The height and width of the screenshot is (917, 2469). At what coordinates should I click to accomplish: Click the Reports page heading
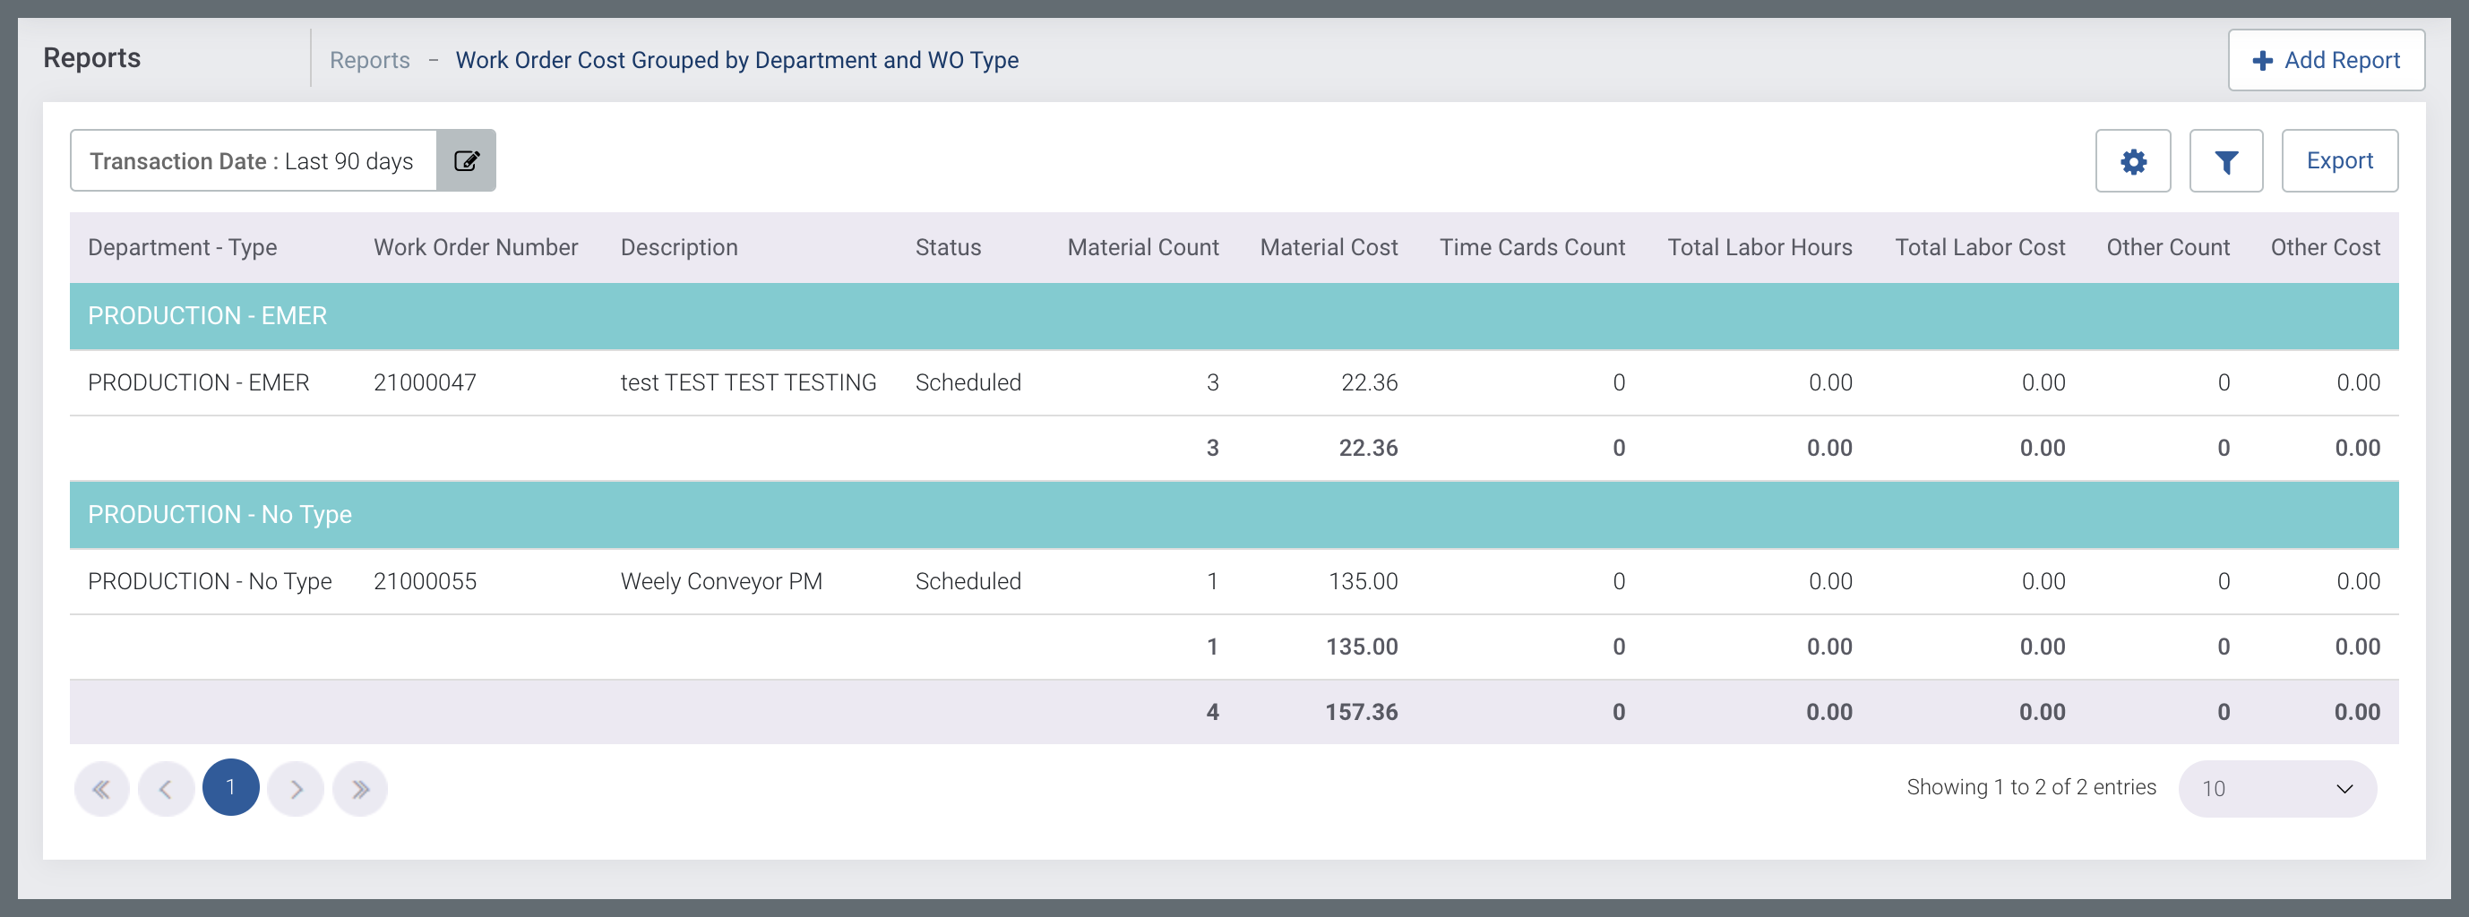pos(92,57)
